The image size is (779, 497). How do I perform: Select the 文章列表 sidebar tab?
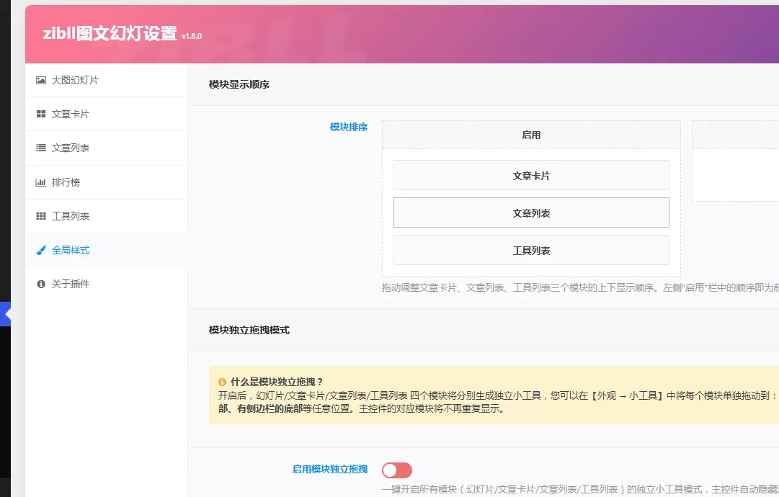[x=107, y=148]
